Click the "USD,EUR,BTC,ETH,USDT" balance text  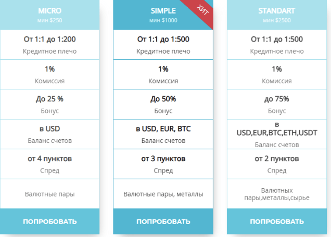point(276,133)
